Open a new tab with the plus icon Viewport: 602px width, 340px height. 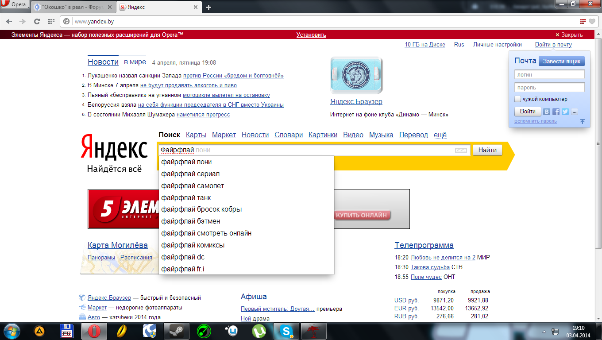point(208,7)
